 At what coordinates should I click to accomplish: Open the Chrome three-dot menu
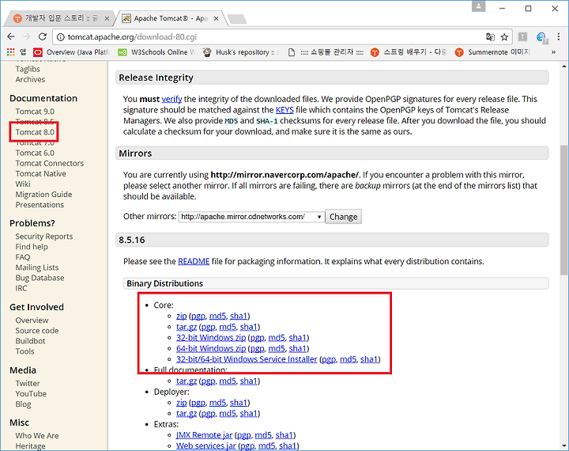[559, 36]
